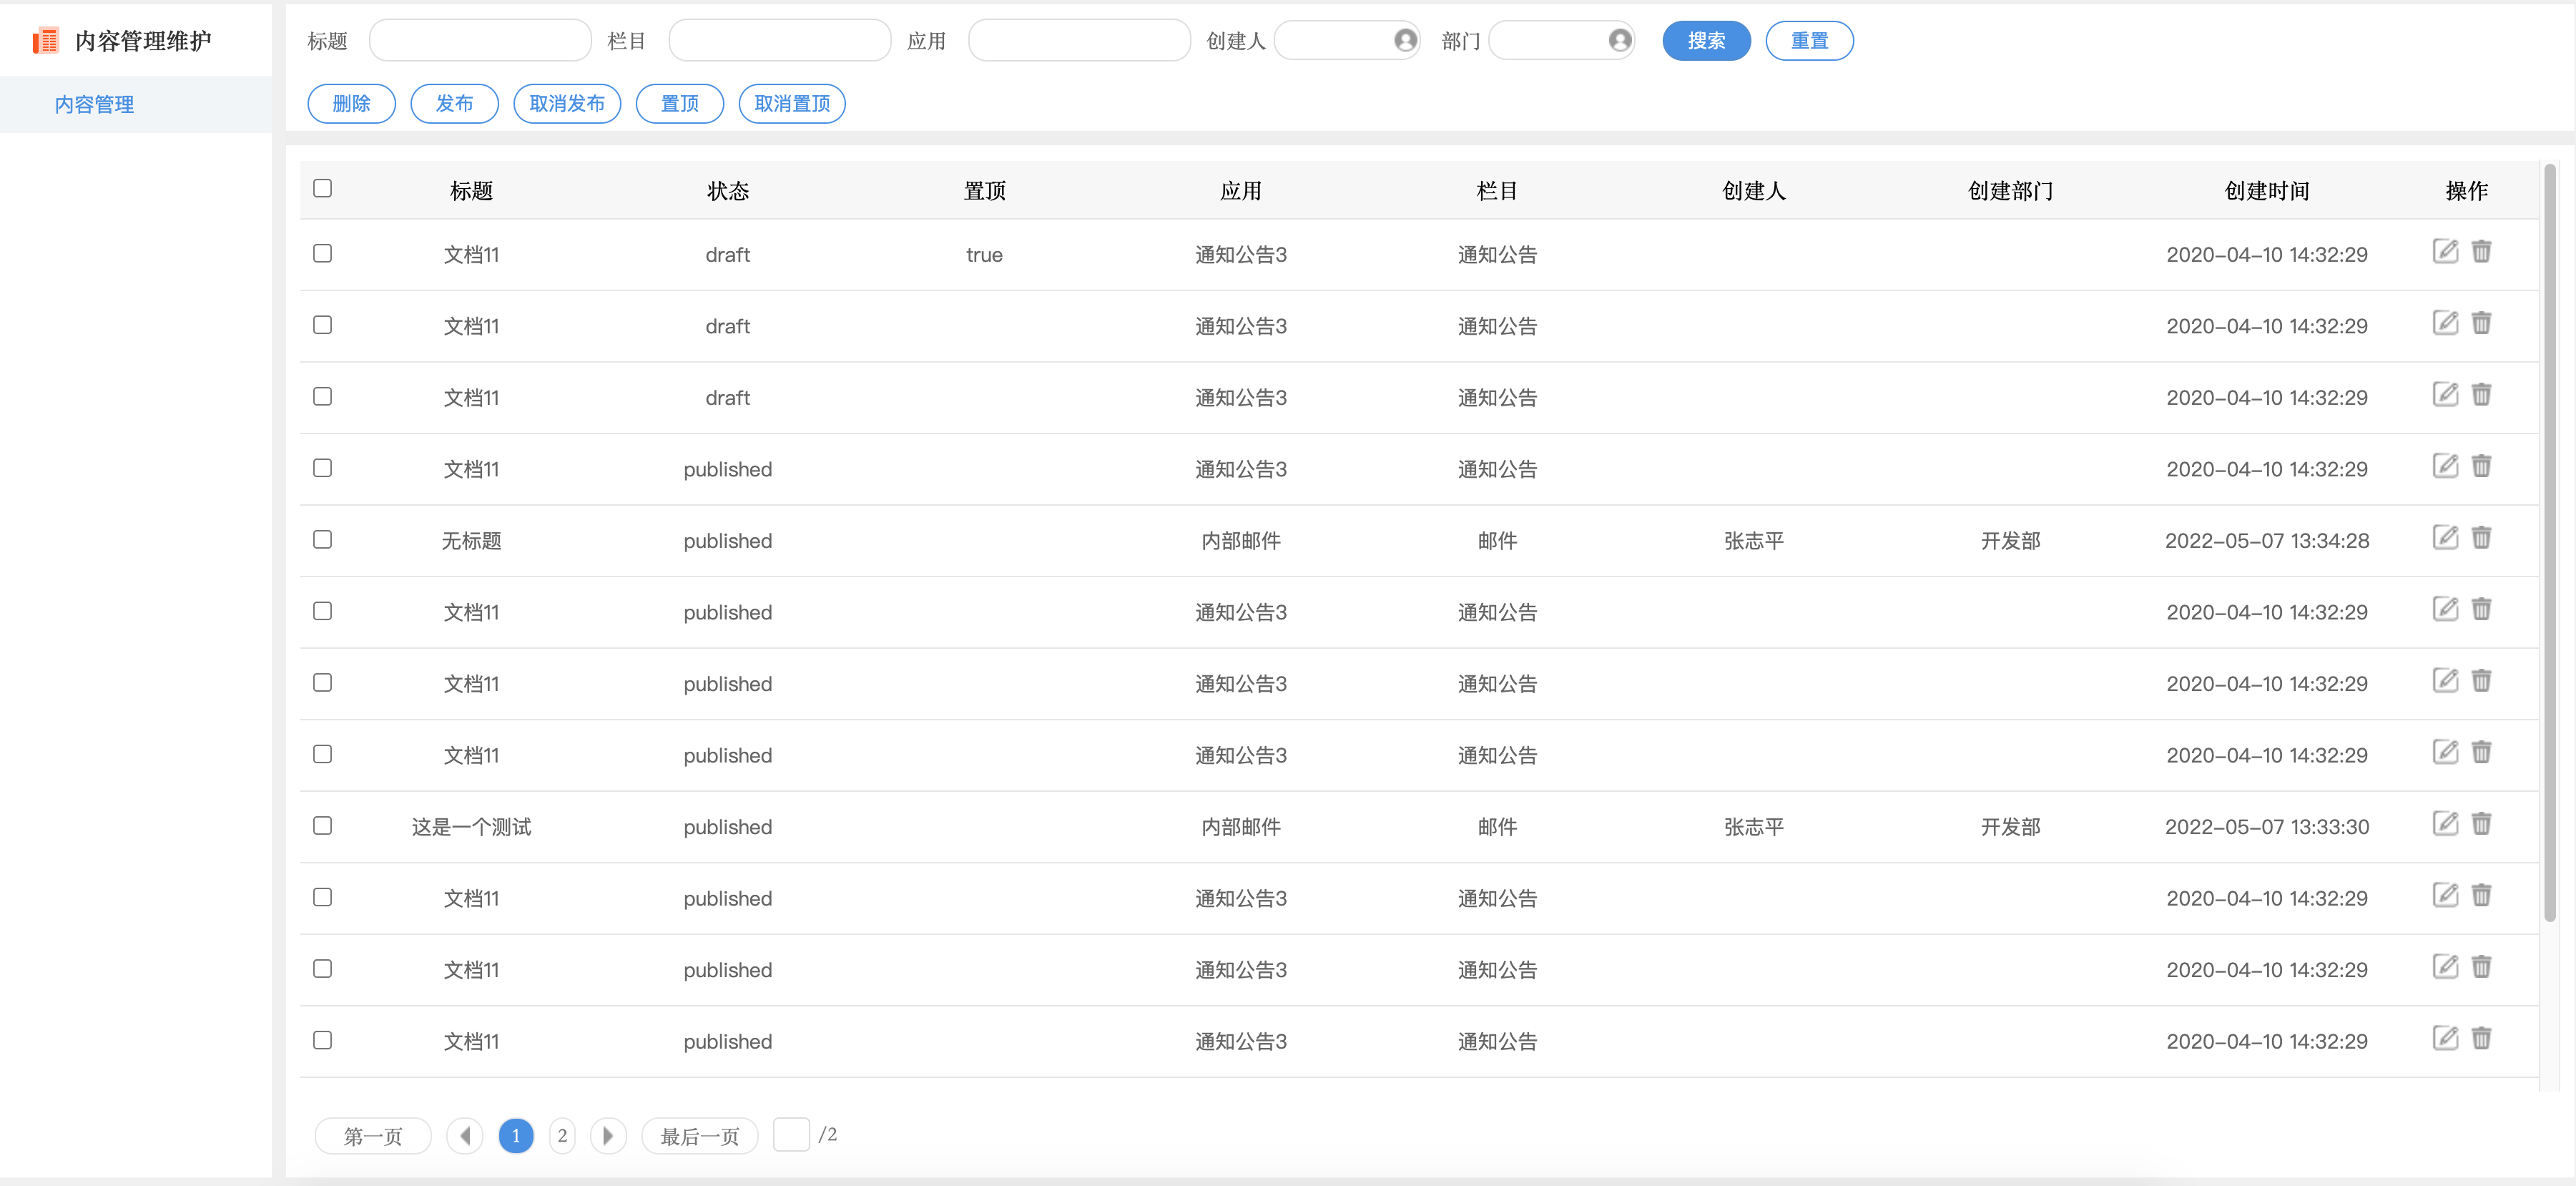This screenshot has height=1186, width=2576.
Task: Open picker icon in 部门 field
Action: (x=1620, y=40)
